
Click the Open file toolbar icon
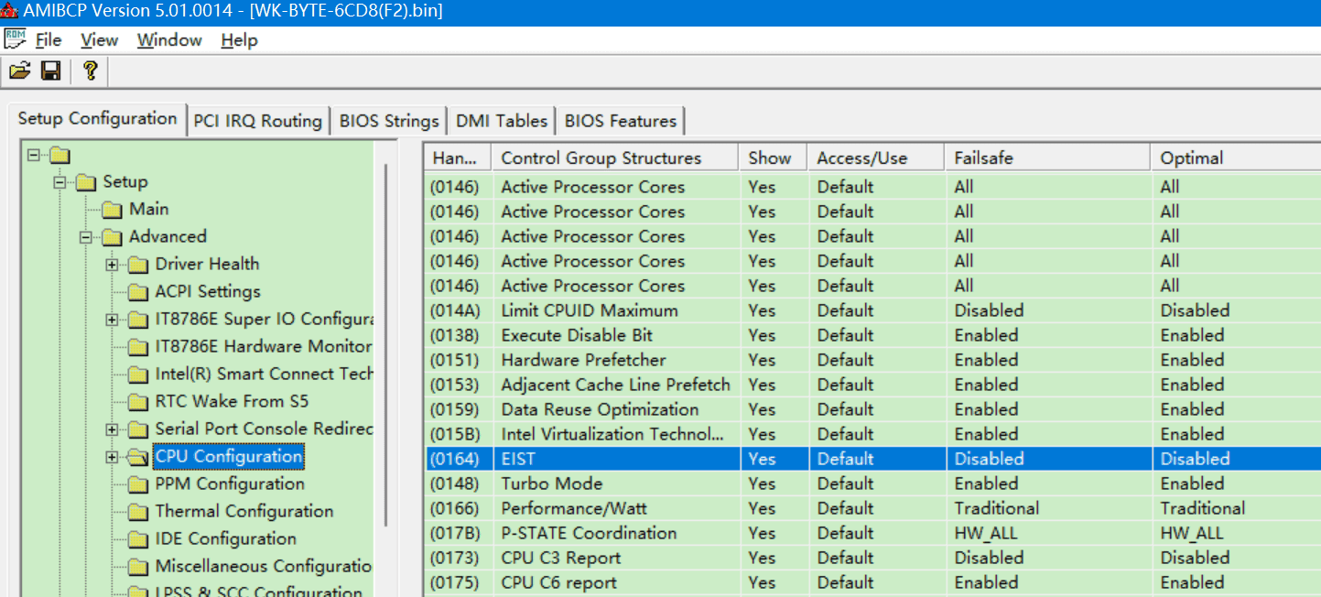(19, 71)
